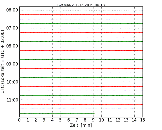Select the x-axis tick label 1
Viewport: 162px width, 130px height.
click(28, 120)
